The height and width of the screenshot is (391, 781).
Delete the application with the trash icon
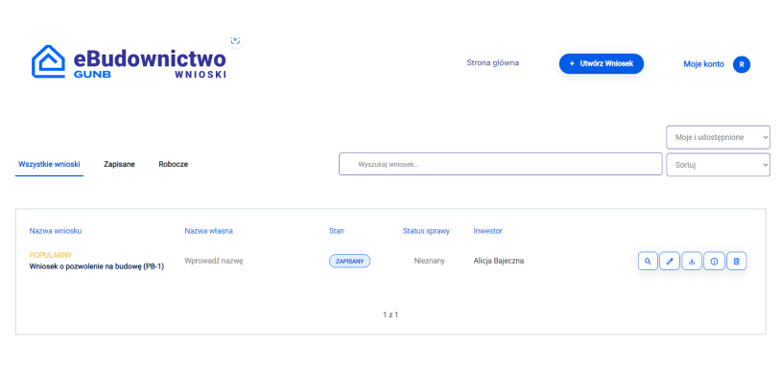point(736,261)
